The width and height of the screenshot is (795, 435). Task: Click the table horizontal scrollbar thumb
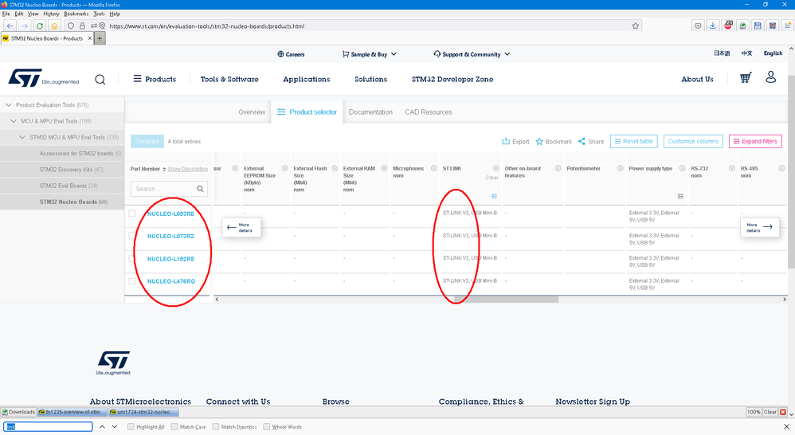506,300
